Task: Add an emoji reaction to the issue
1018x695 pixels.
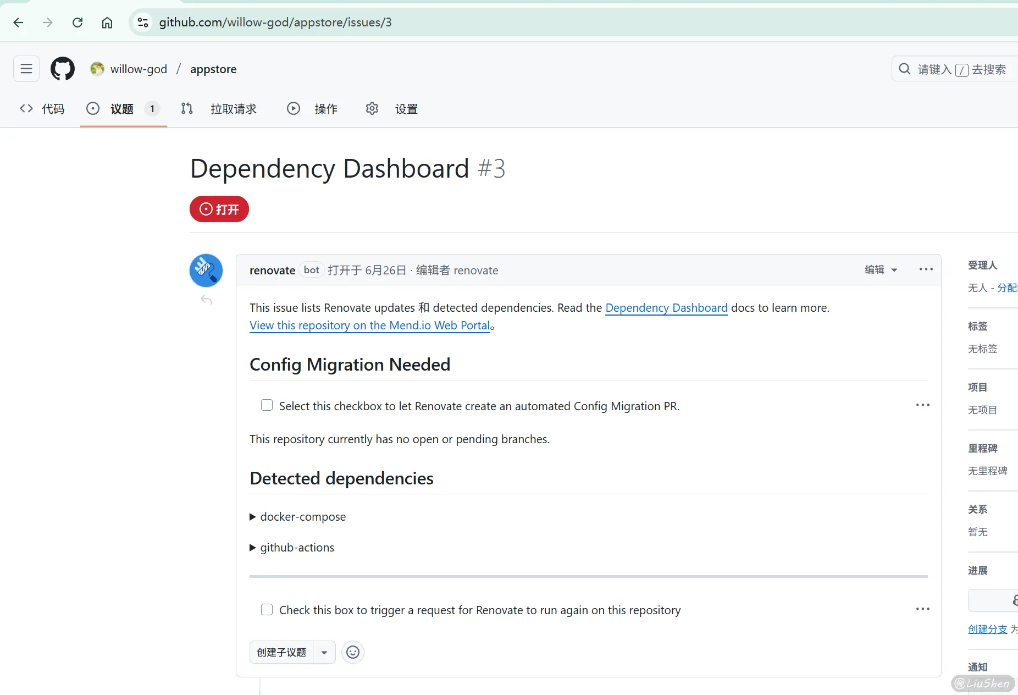Action: pyautogui.click(x=353, y=652)
